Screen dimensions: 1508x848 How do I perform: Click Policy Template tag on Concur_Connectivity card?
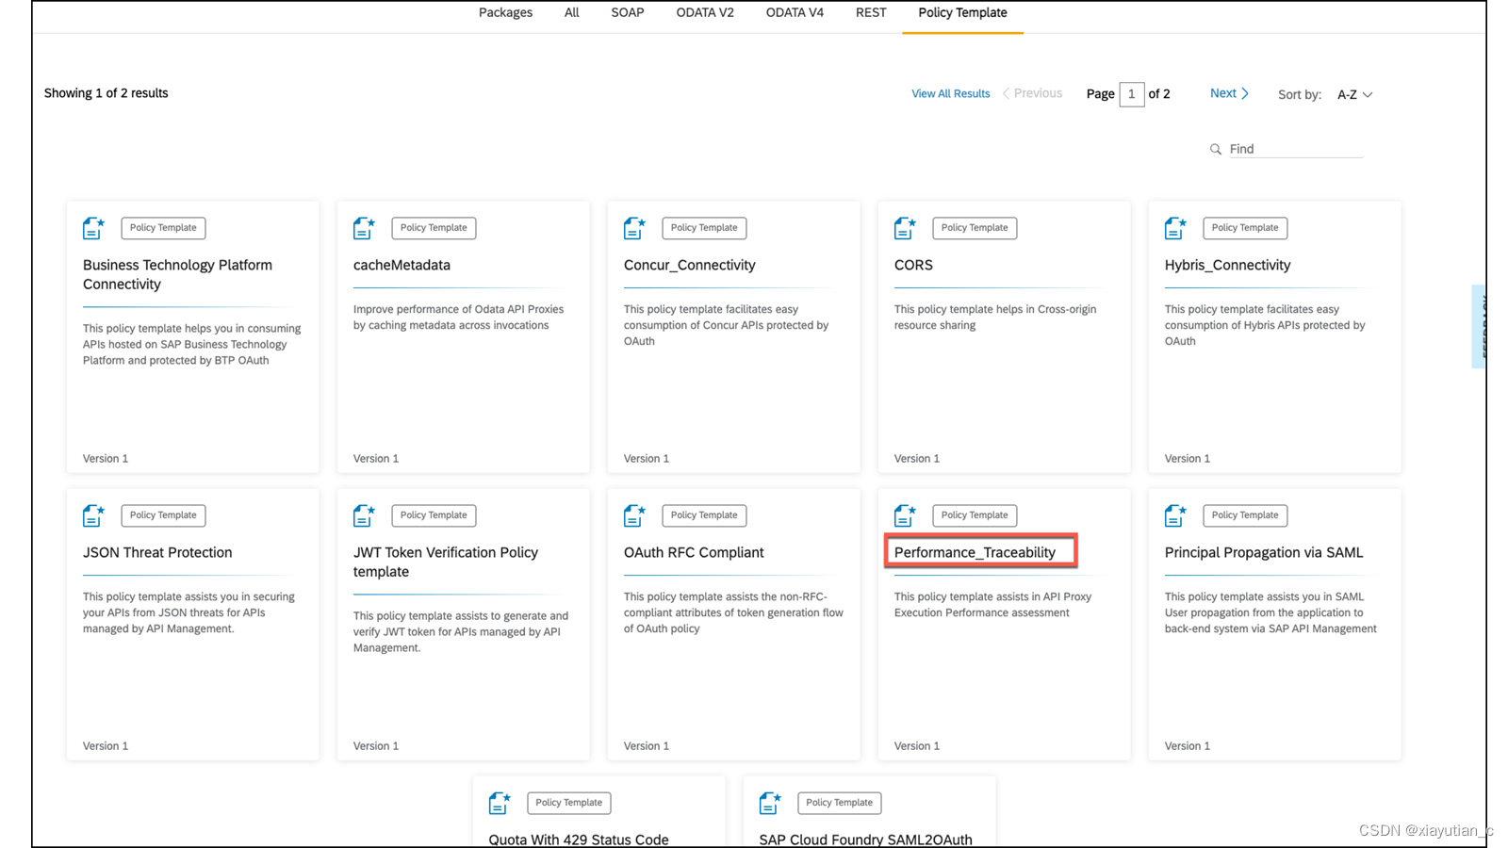pyautogui.click(x=704, y=228)
